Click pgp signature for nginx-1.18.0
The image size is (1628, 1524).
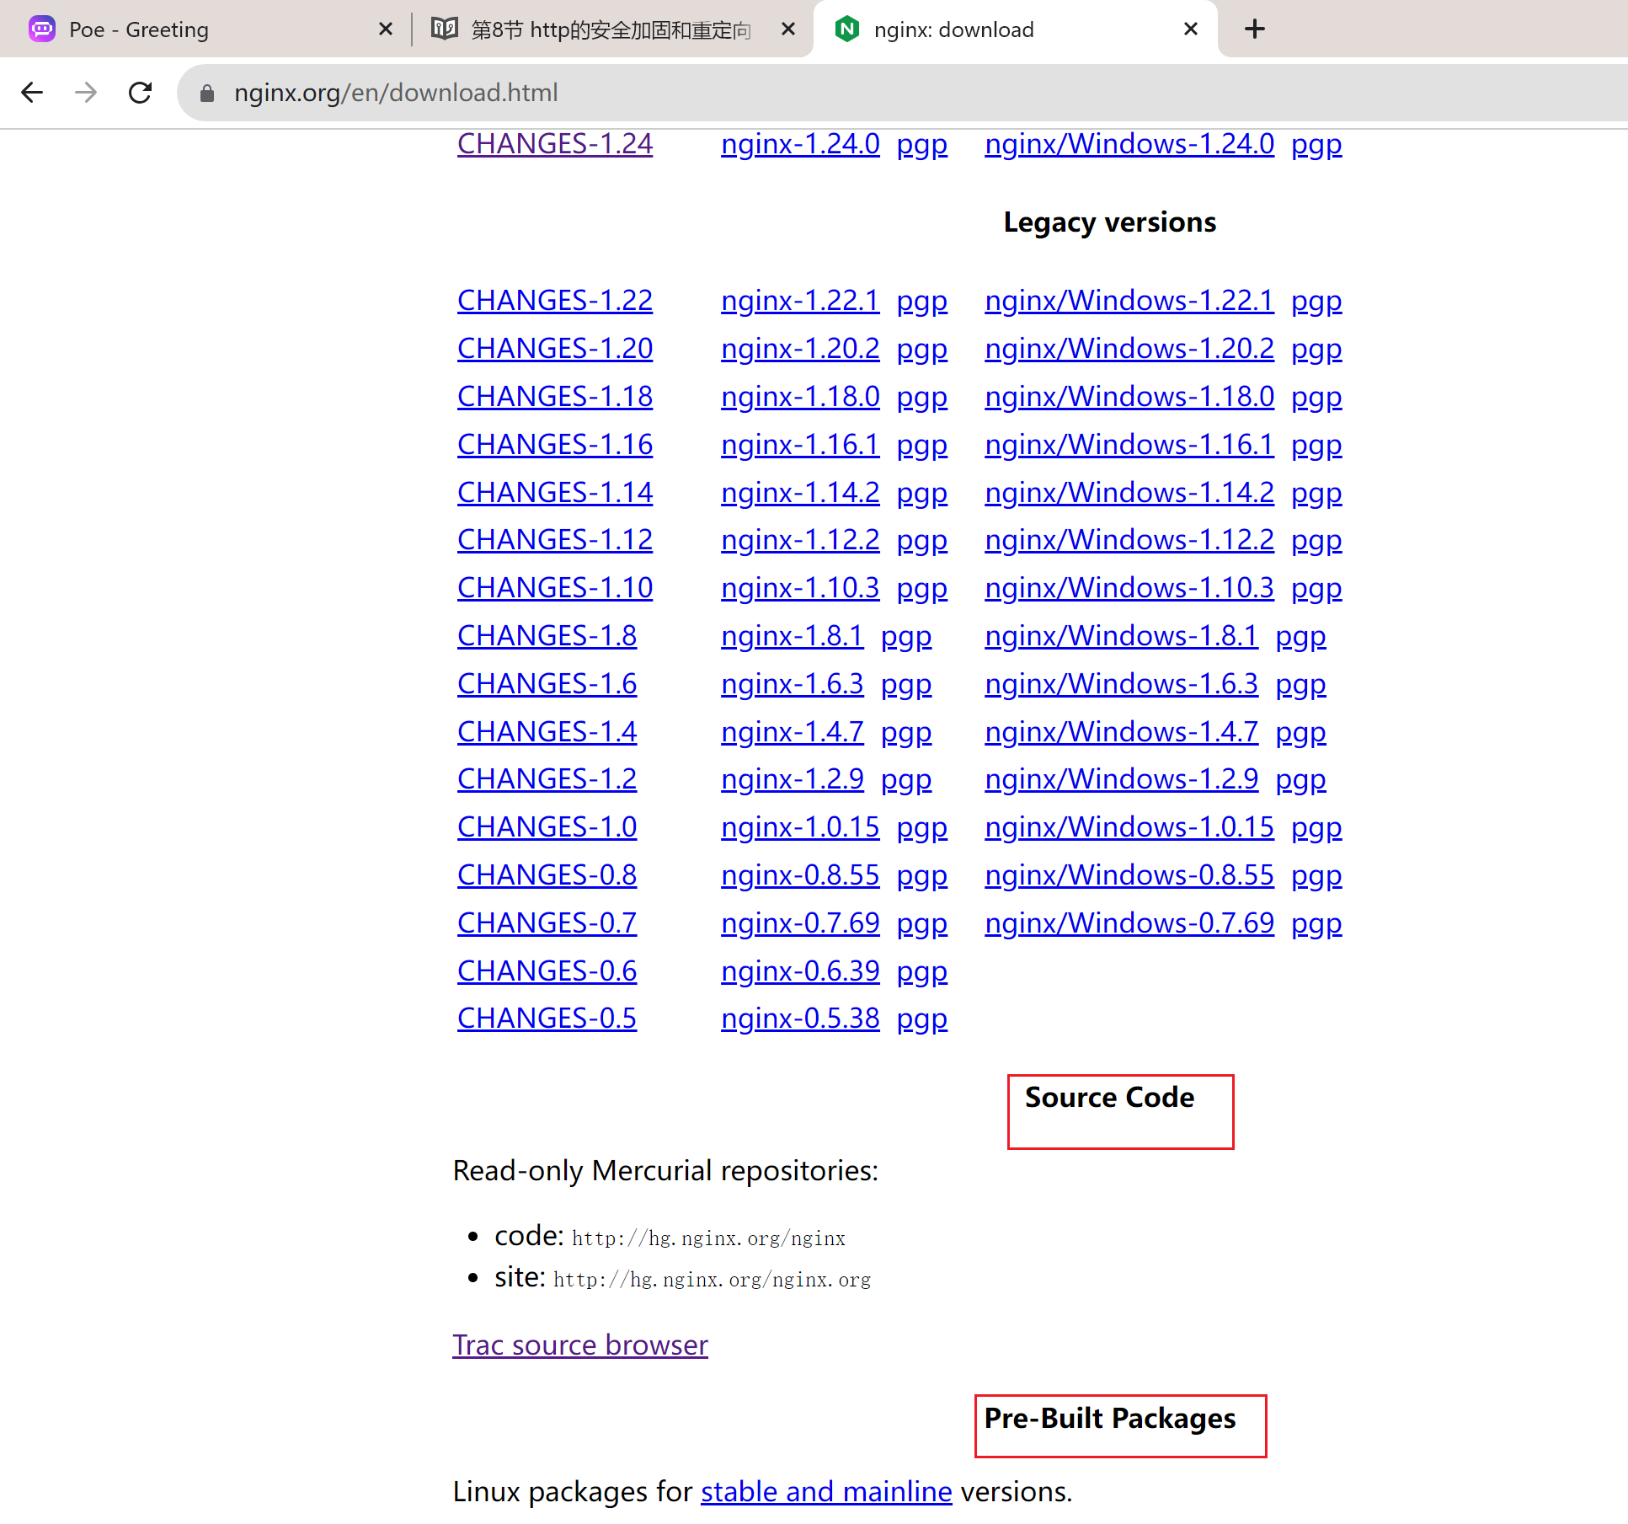(x=921, y=397)
